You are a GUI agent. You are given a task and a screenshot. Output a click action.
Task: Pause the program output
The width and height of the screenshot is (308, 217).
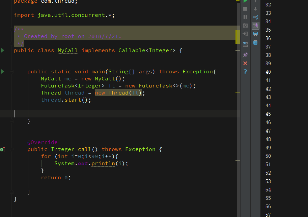[245, 17]
